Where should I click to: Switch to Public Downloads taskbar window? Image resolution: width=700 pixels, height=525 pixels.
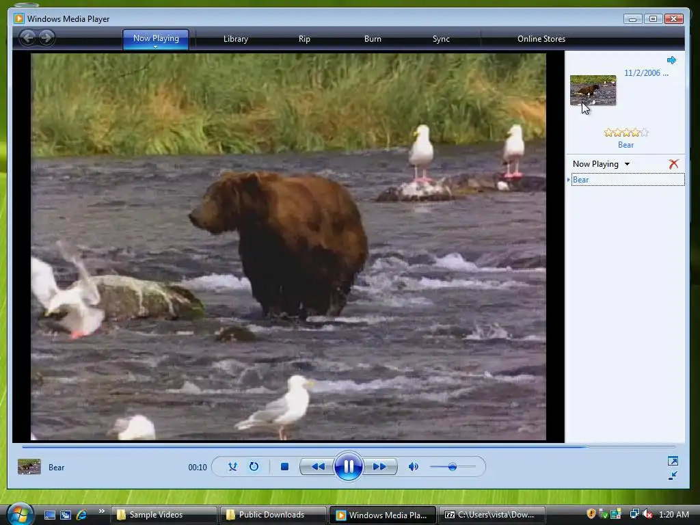(273, 515)
